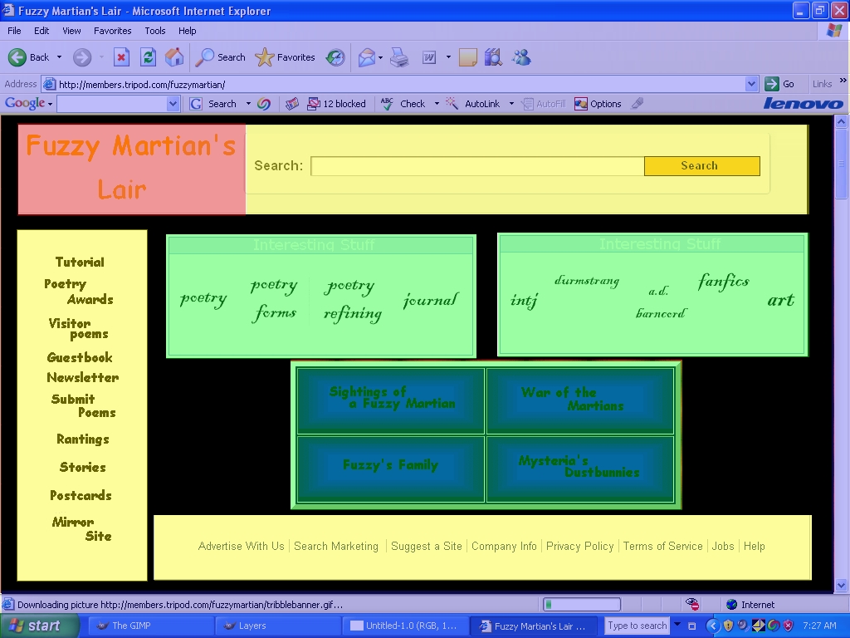Click the Stop loading icon
Viewport: 850px width, 638px height.
tap(121, 57)
